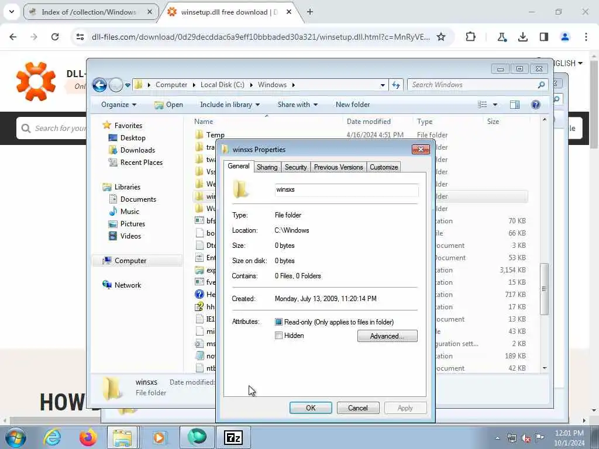Open address bar history dropdown arrow
Viewport: 599px width, 449px height.
coord(383,85)
